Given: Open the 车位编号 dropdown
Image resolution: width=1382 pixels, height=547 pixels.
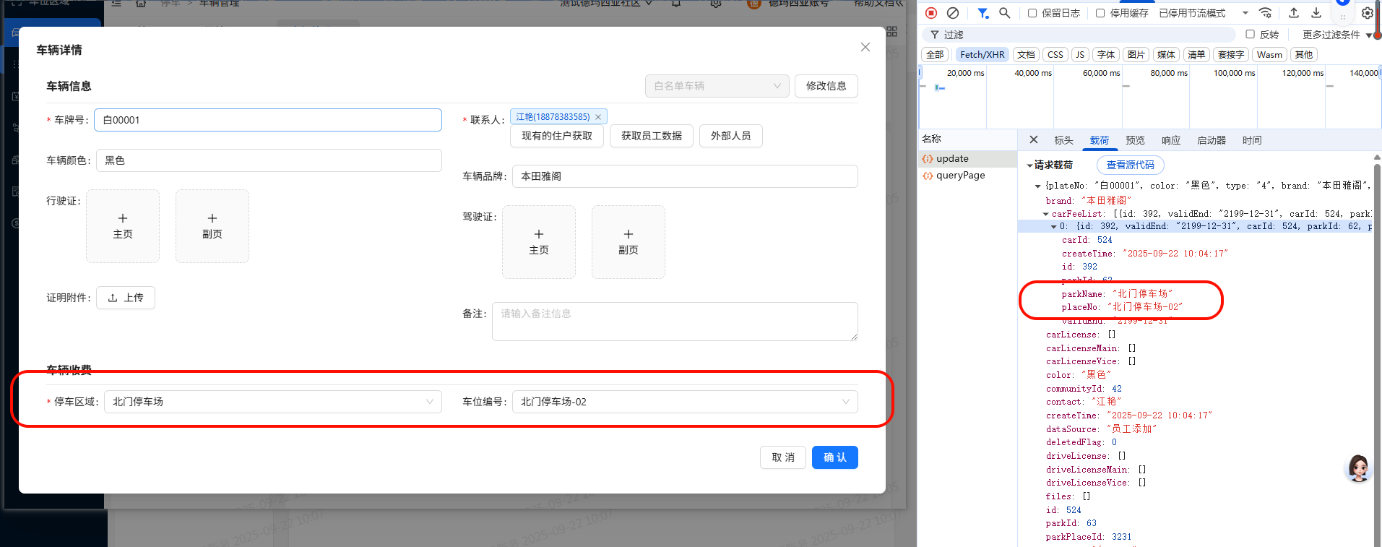Looking at the screenshot, I should [684, 402].
